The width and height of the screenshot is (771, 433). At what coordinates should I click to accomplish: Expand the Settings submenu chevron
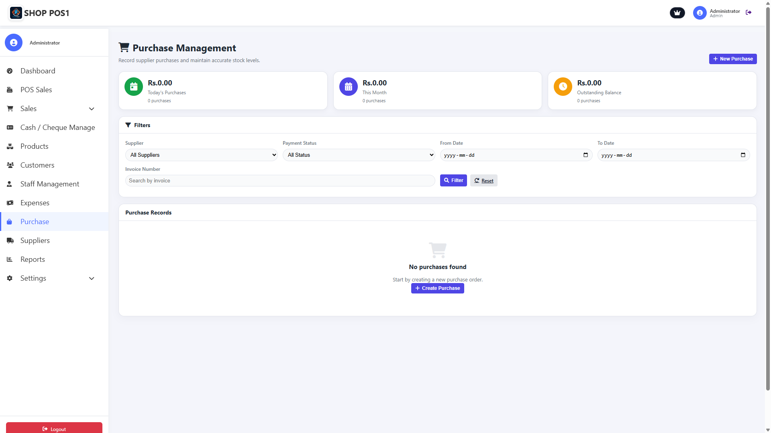pyautogui.click(x=92, y=279)
